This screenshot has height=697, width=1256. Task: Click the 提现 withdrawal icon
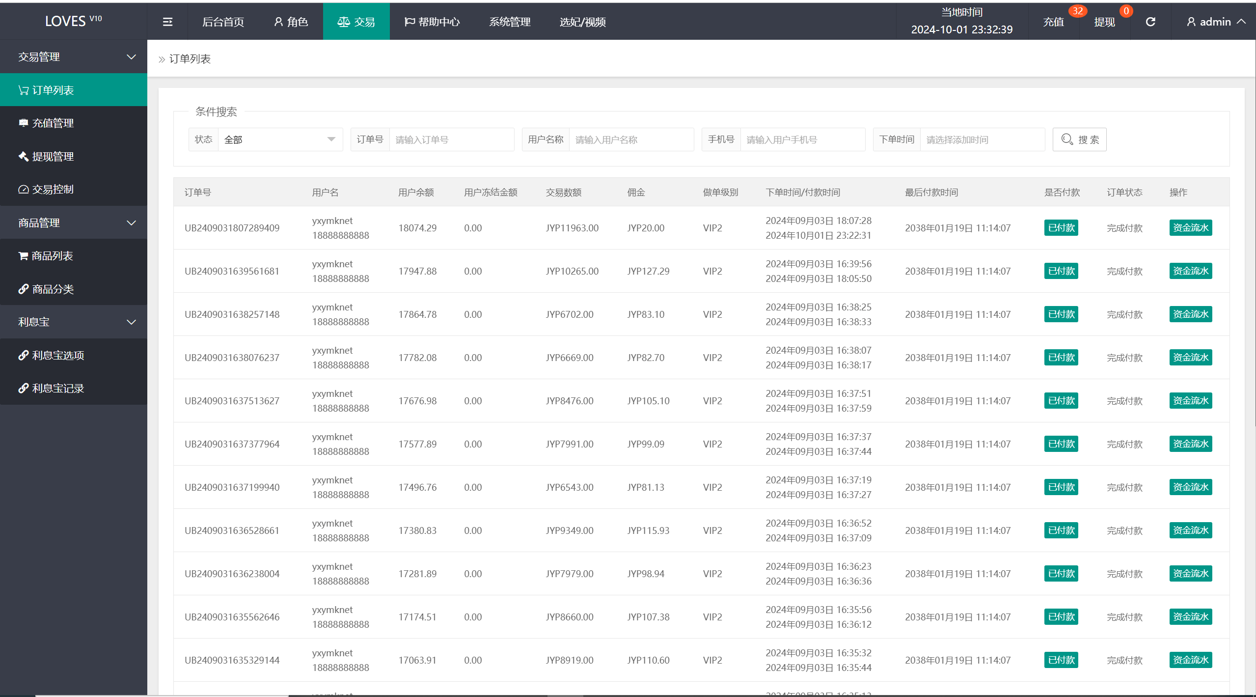[1106, 22]
